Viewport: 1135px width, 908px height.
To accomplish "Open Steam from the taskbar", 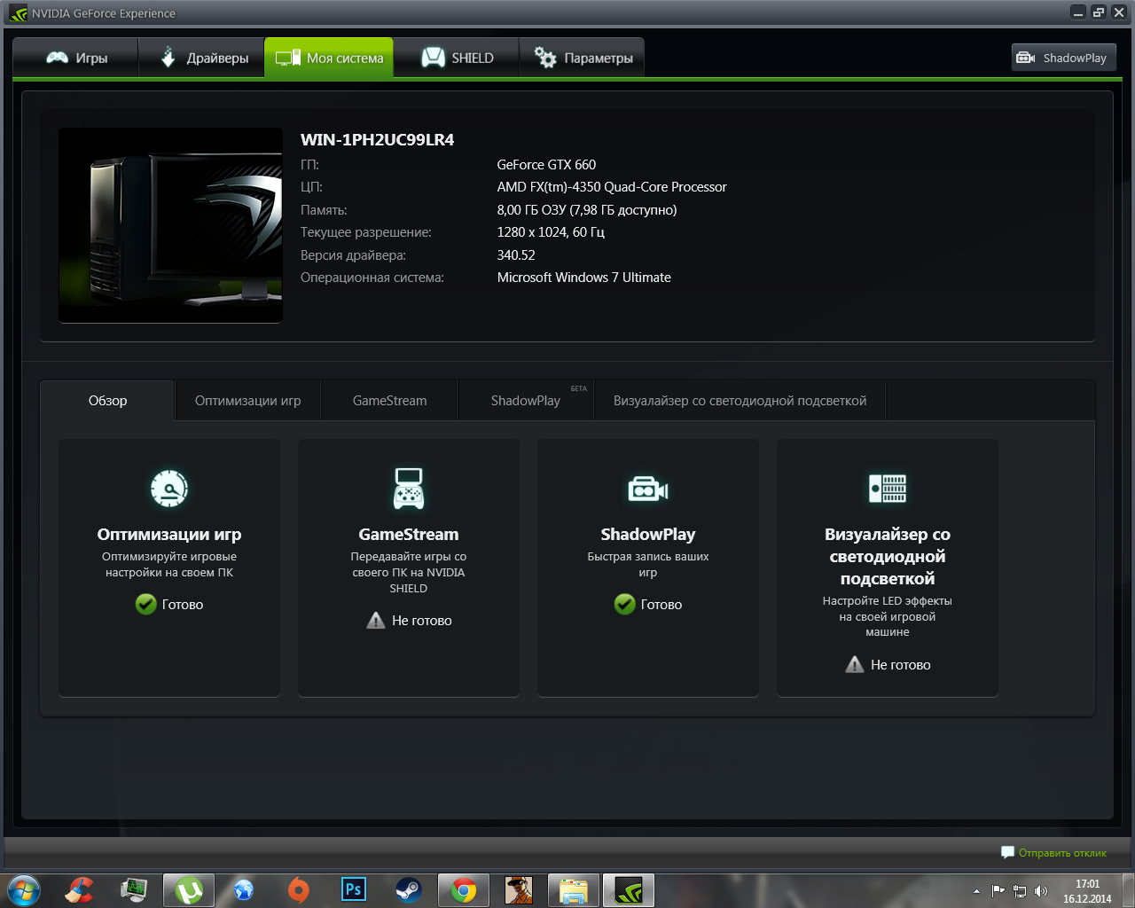I will coord(409,889).
